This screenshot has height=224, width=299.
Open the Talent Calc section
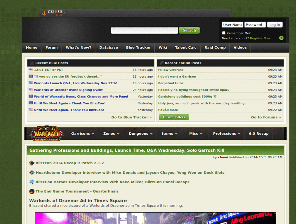point(186,48)
